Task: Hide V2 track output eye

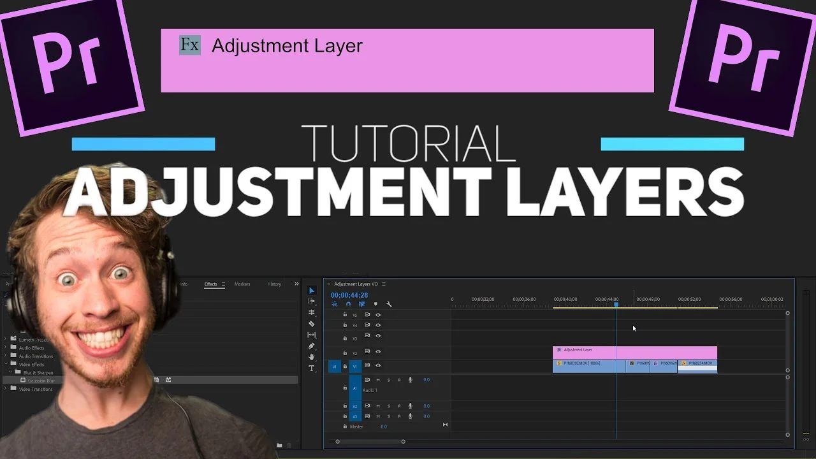Action: [378, 352]
